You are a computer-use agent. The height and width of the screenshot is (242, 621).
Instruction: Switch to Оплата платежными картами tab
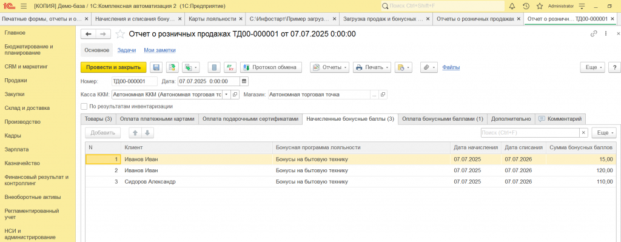[157, 119]
